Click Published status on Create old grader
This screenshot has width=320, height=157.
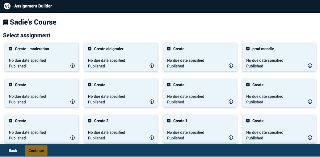[97, 66]
